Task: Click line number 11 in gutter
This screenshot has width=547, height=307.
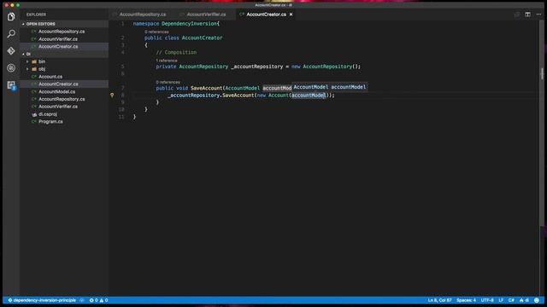Action: tap(121, 117)
